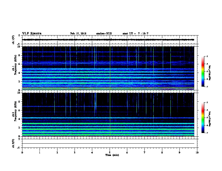The image size is (222, 171).
Task: Click the "station=HUS" header text
Action: pos(104,34)
